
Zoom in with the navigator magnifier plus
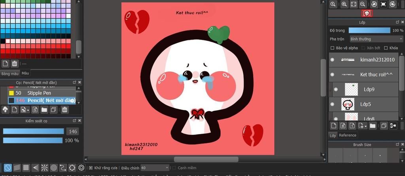[344, 4]
